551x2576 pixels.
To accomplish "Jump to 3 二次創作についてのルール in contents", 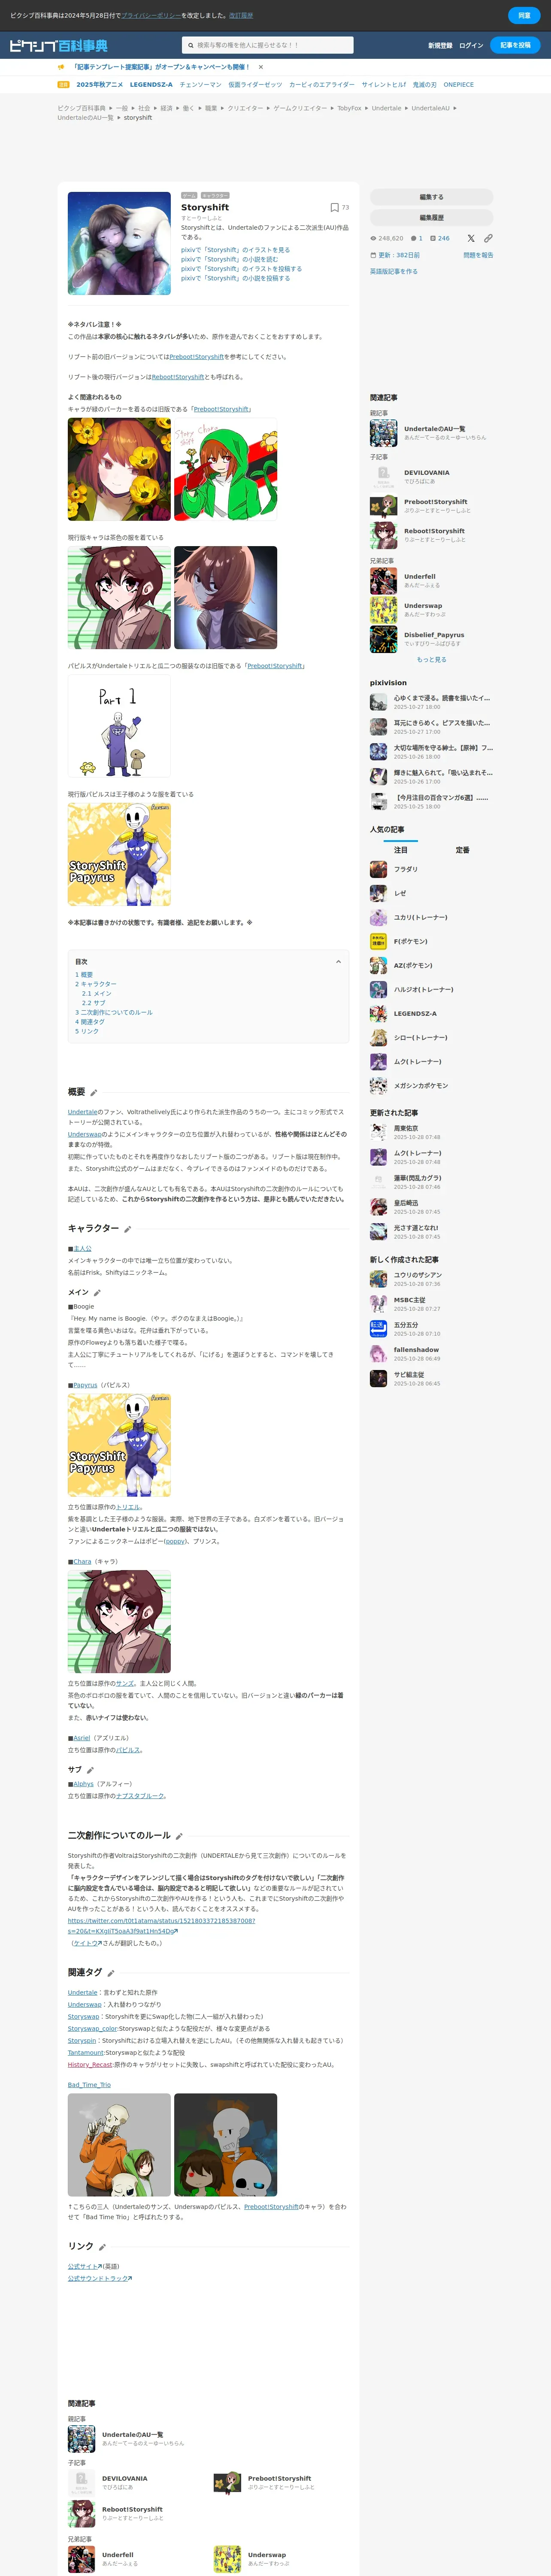I will pyautogui.click(x=114, y=1012).
